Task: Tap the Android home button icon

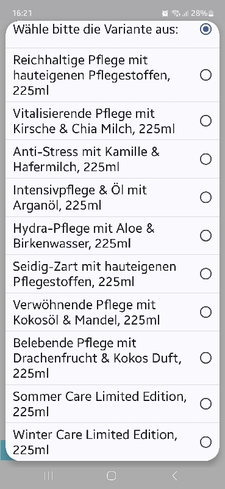Action: click(112, 476)
